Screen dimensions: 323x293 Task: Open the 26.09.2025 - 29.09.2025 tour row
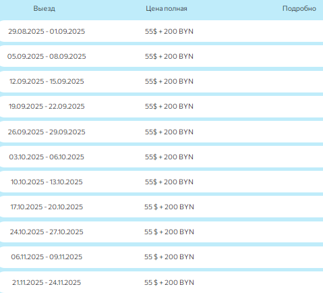[x=161, y=132]
